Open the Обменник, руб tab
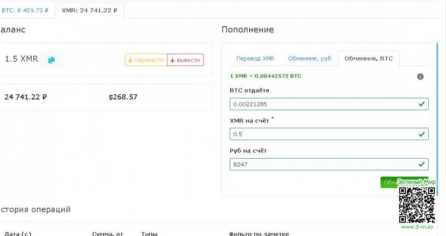The height and width of the screenshot is (236, 446). [309, 58]
